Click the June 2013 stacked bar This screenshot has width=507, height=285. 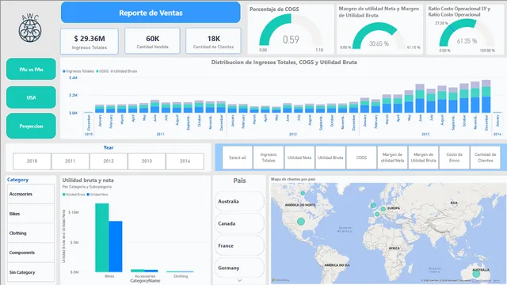pyautogui.click(x=420, y=98)
